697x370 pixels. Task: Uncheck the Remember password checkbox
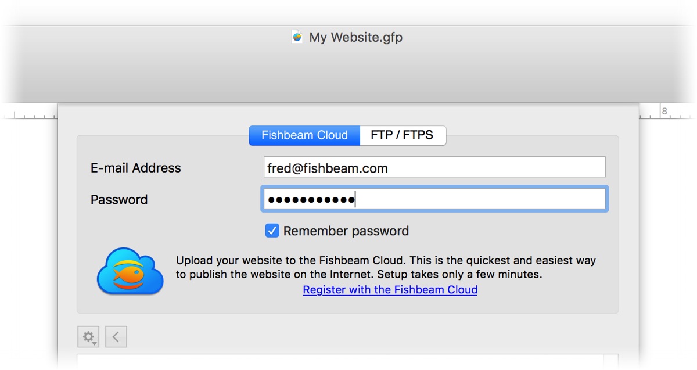coord(272,231)
